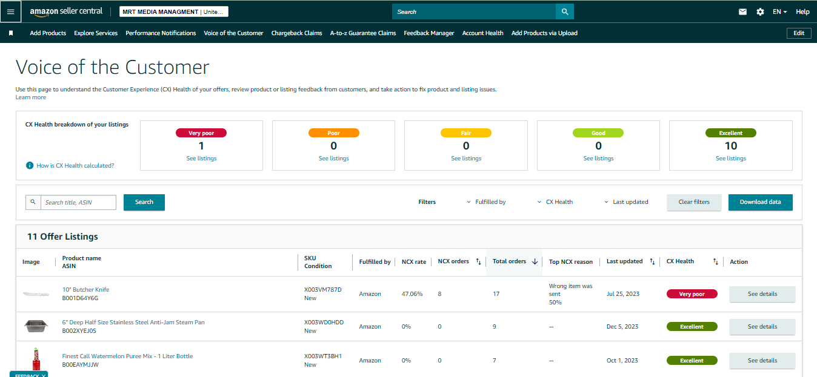Open Explore Services menu item
The image size is (817, 377).
[96, 33]
